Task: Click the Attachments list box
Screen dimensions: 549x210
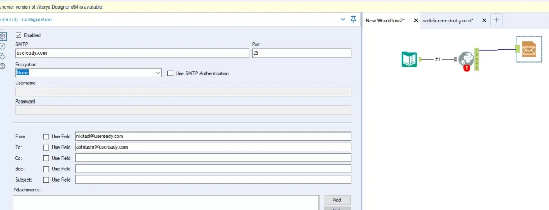Action: pyautogui.click(x=166, y=203)
